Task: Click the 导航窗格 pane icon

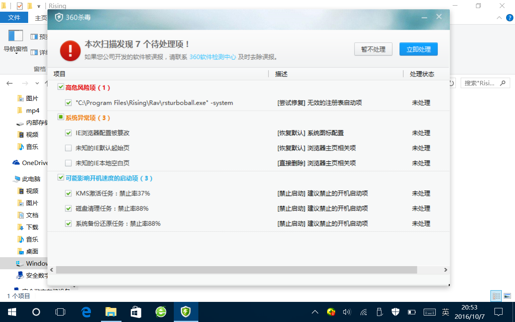Action: click(x=16, y=36)
